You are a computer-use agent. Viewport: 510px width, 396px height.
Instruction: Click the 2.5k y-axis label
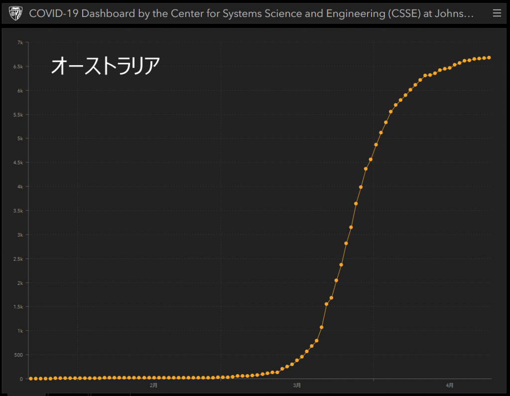pyautogui.click(x=18, y=259)
